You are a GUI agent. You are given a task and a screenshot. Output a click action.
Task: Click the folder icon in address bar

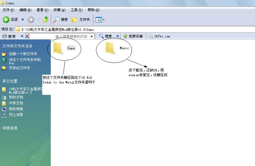click(x=18, y=29)
